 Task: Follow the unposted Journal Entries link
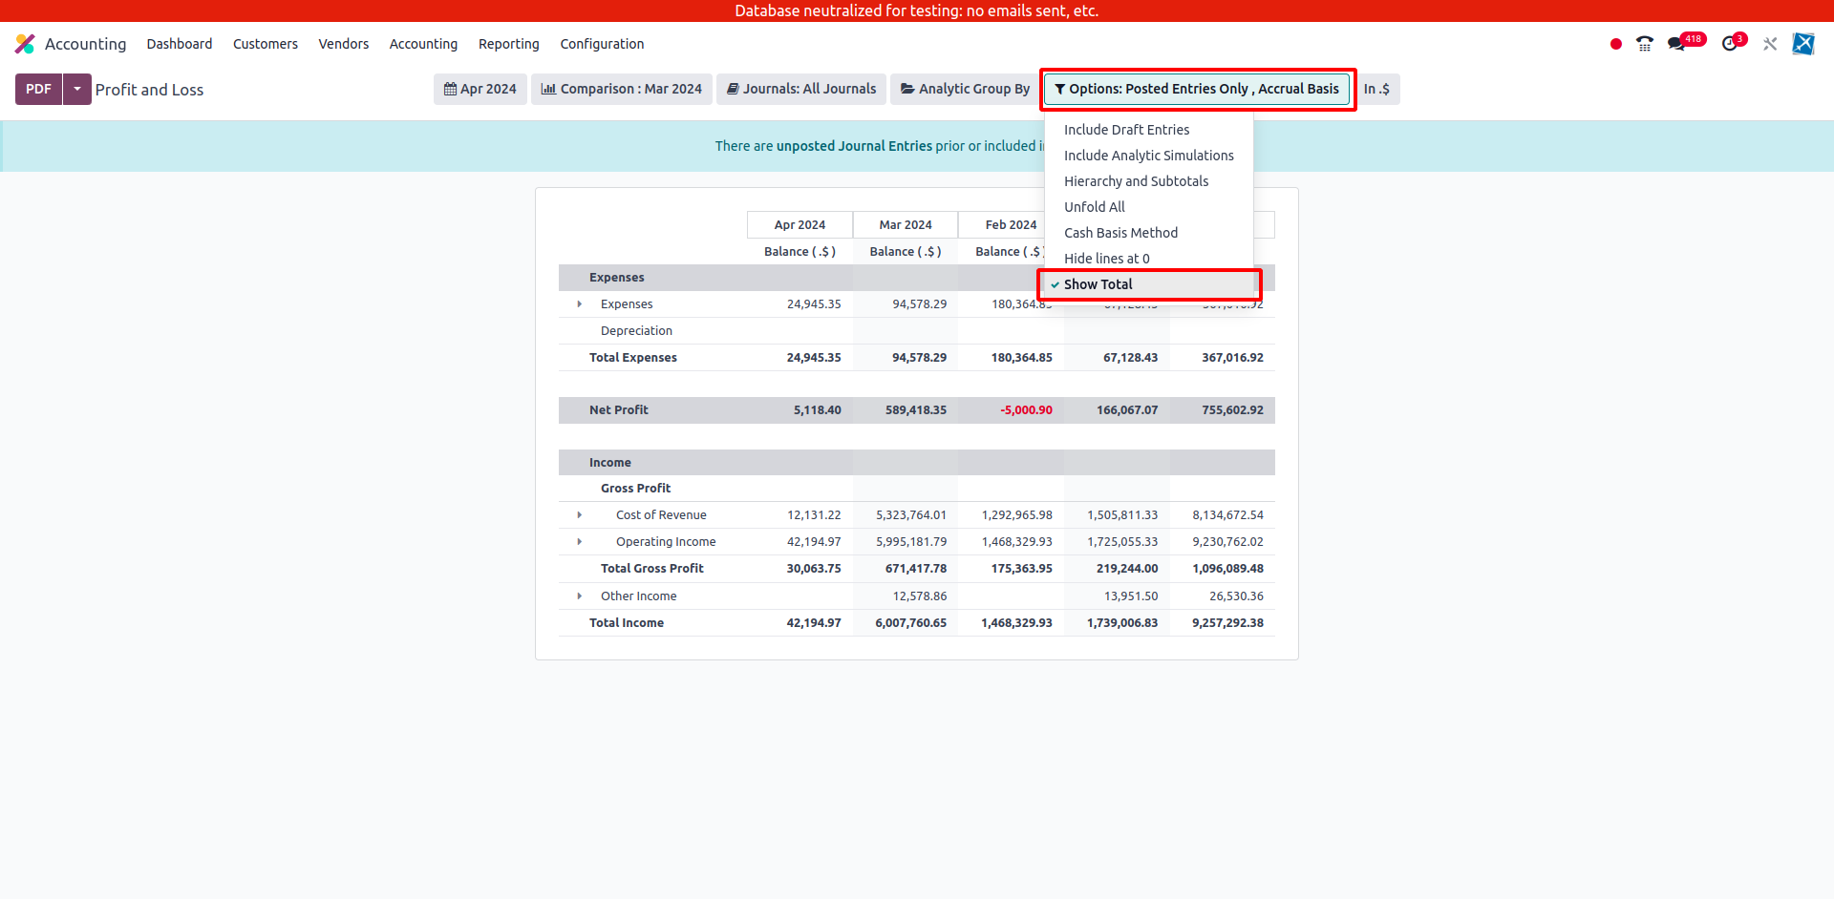click(x=854, y=146)
